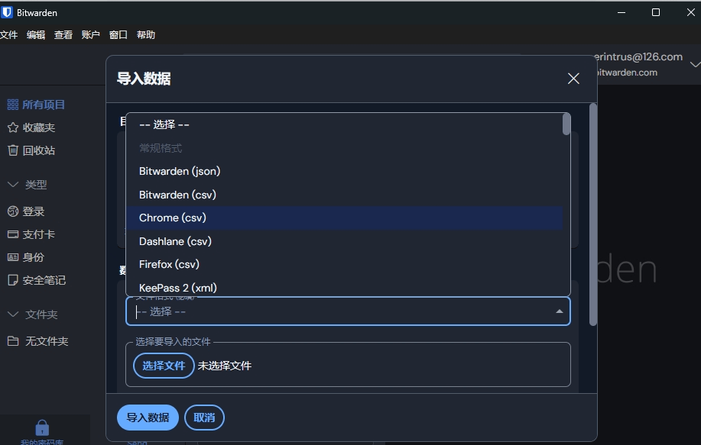The image size is (701, 445).
Task: Filter by Card icon 支付卡
Action: click(13, 234)
